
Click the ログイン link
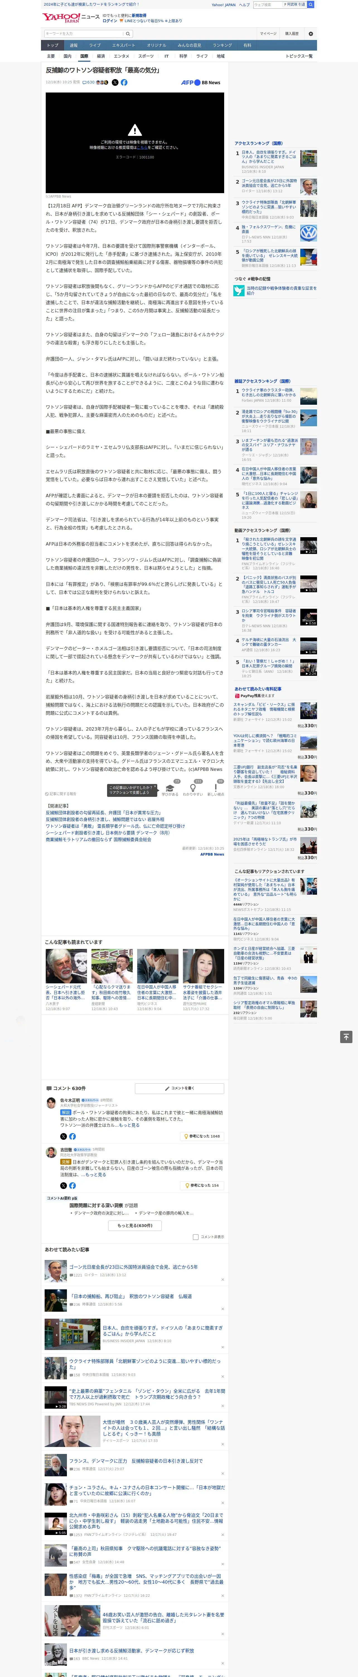click(x=110, y=21)
